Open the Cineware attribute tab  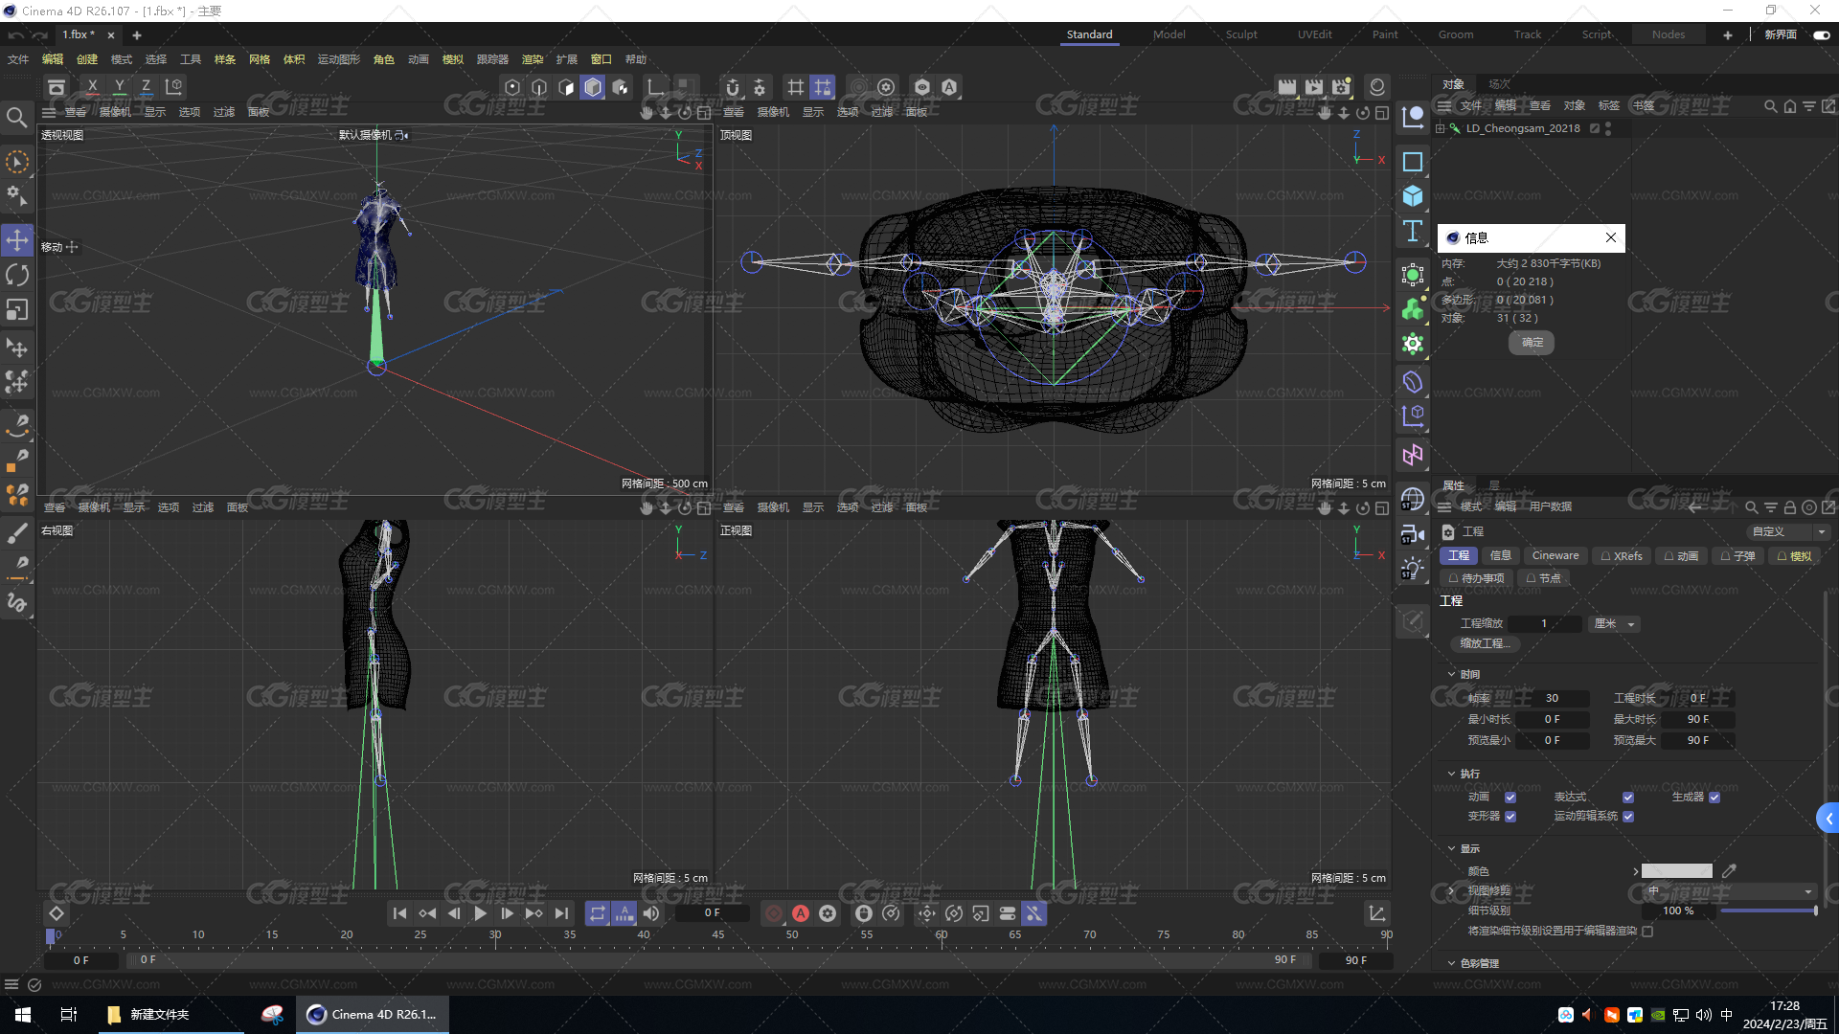point(1555,556)
